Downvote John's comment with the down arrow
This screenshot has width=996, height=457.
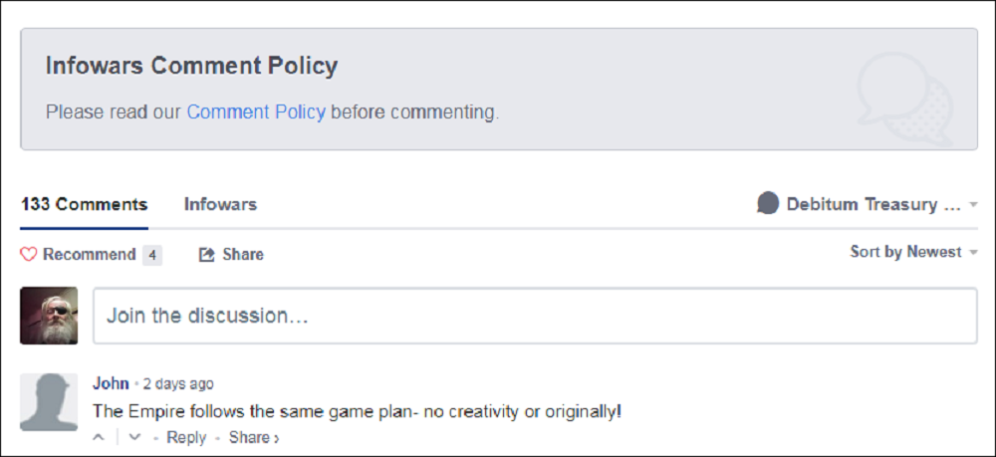135,437
